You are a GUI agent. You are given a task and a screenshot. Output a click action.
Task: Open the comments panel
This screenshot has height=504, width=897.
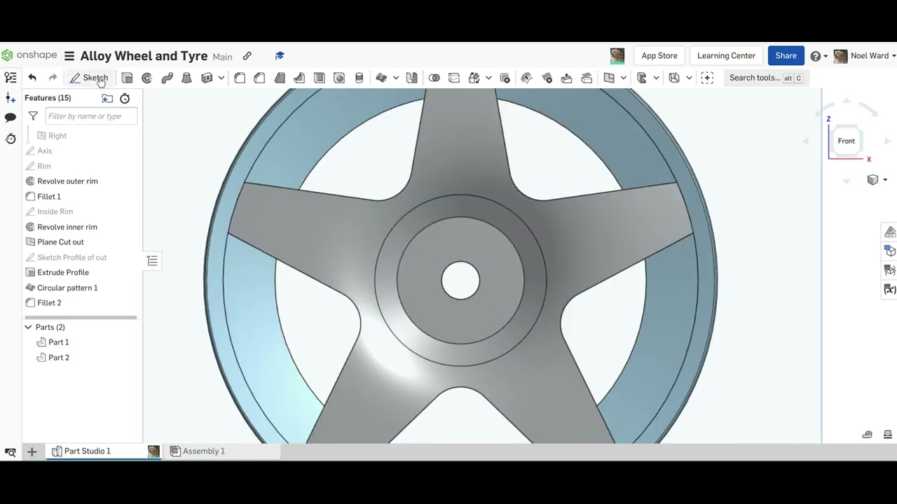click(x=11, y=118)
